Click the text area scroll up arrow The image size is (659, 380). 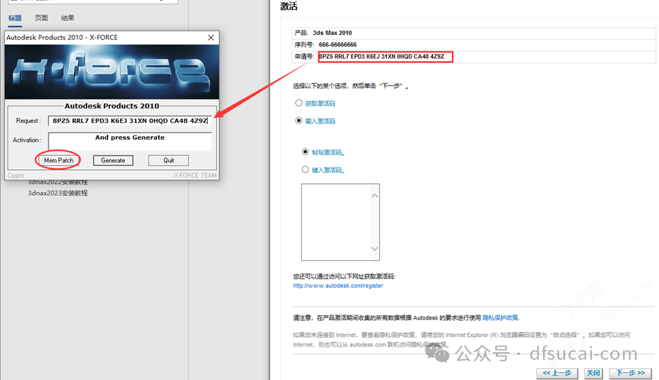click(375, 196)
